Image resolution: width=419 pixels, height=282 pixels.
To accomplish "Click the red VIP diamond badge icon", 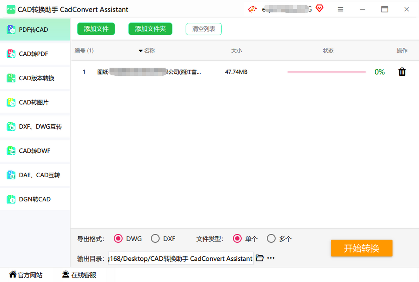I will 319,8.
